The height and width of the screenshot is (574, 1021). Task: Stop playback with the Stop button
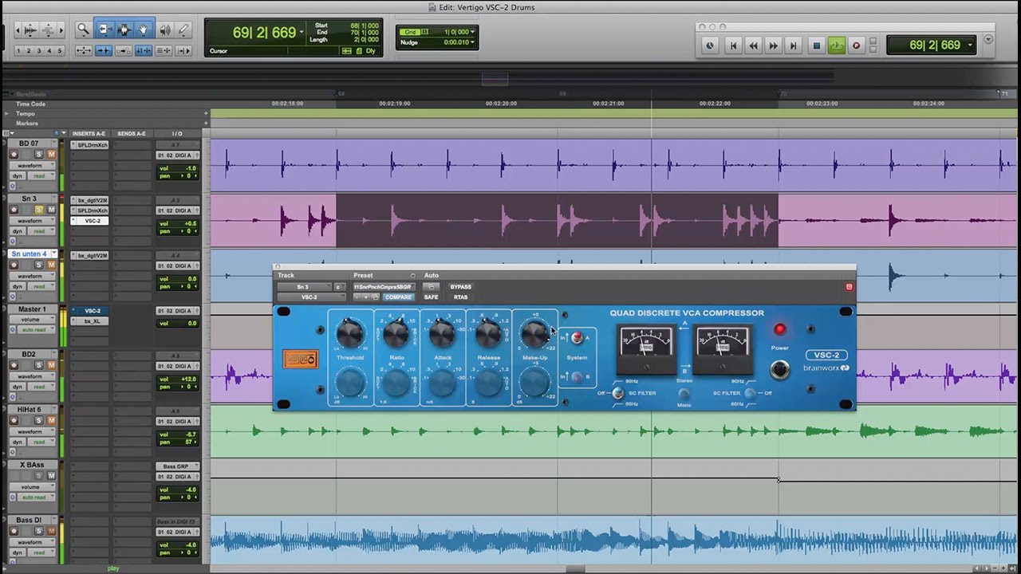[816, 45]
